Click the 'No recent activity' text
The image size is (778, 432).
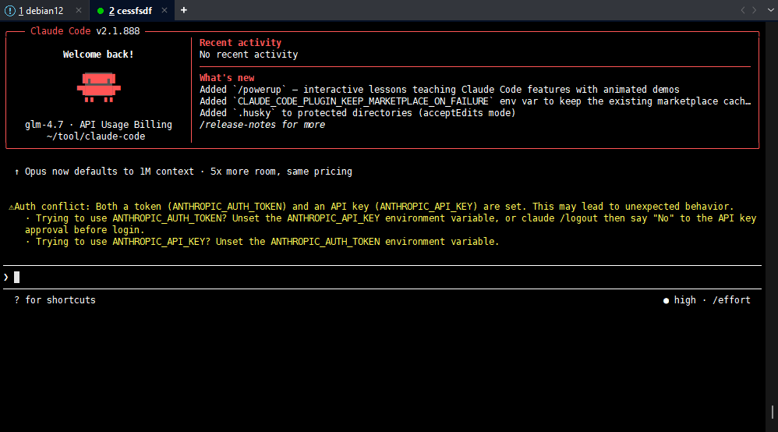(x=249, y=55)
